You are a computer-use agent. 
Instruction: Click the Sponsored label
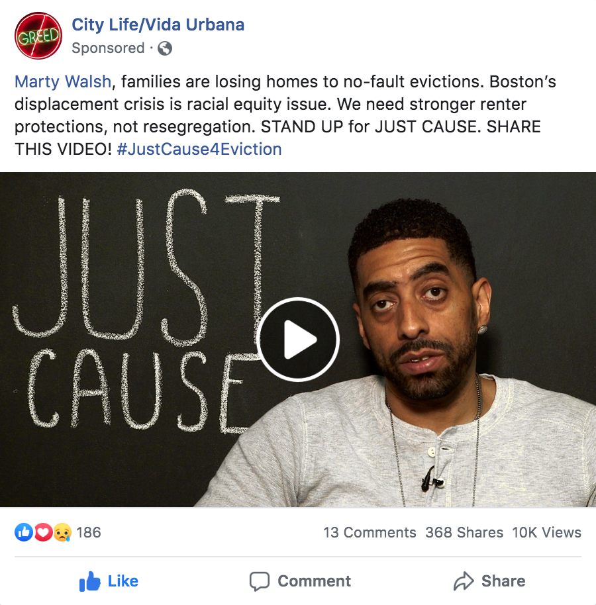pyautogui.click(x=108, y=48)
